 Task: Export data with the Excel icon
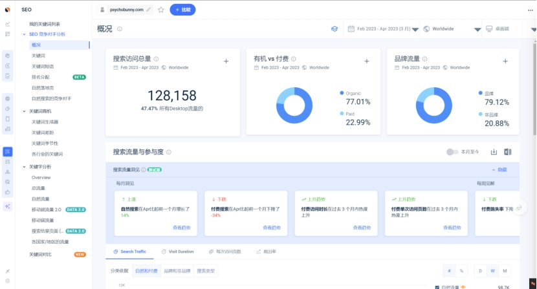pyautogui.click(x=508, y=152)
